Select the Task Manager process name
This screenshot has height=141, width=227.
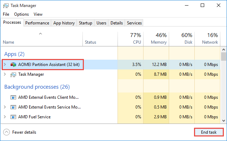pyautogui.click(x=31, y=74)
